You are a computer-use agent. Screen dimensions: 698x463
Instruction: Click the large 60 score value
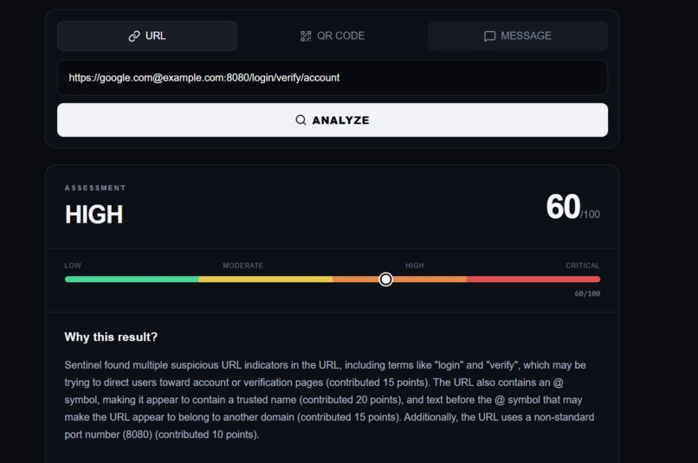tap(563, 207)
